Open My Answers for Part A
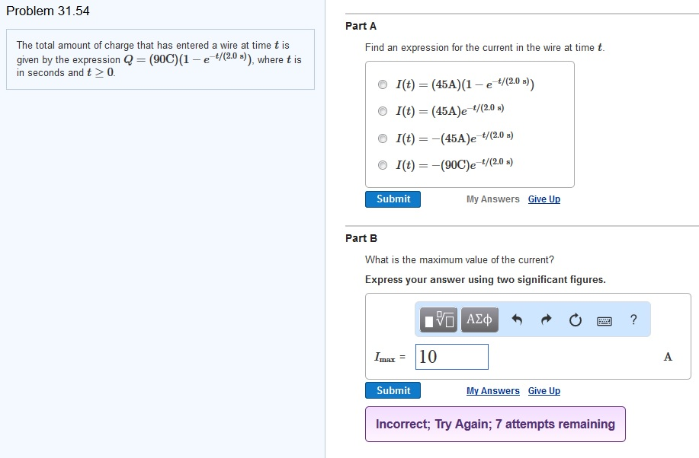Screen dimensions: 699x458 coord(492,199)
